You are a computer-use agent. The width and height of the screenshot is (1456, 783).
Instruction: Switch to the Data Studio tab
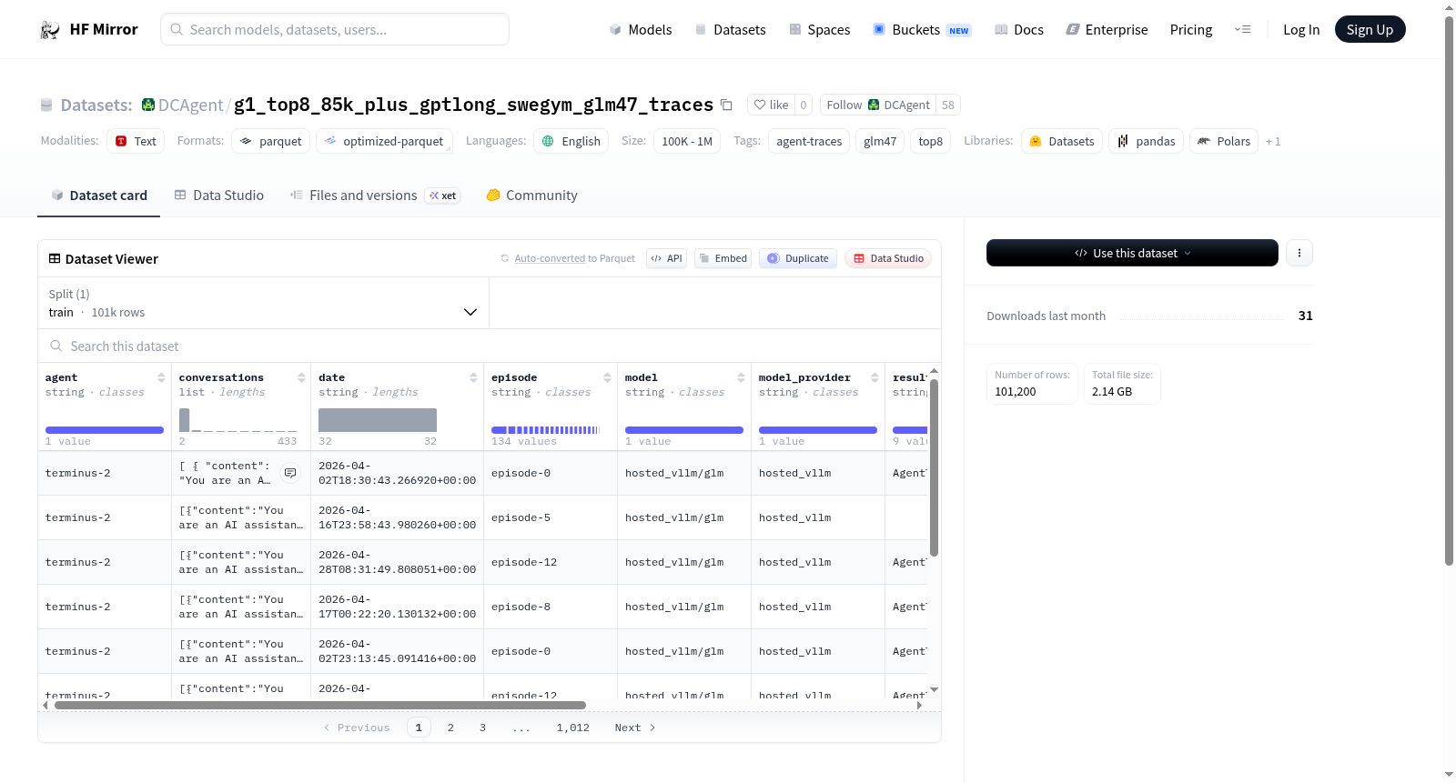coord(218,196)
